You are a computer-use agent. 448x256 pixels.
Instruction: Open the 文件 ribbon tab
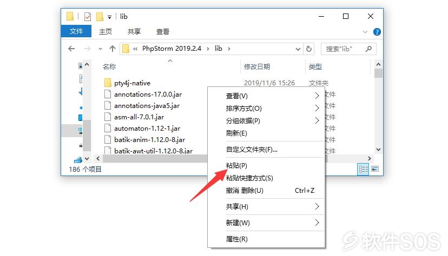(76, 31)
